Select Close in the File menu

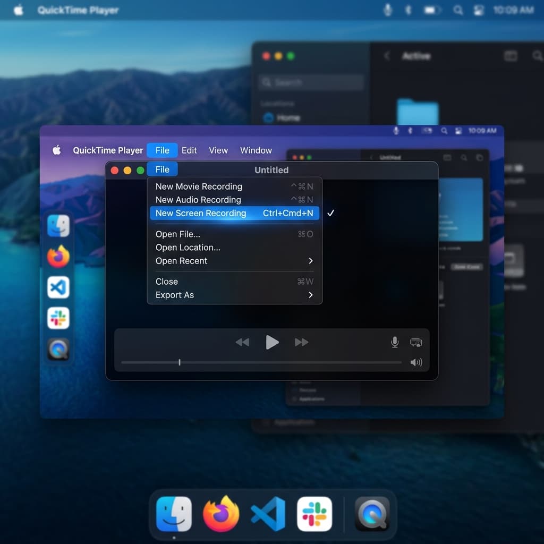coord(166,282)
